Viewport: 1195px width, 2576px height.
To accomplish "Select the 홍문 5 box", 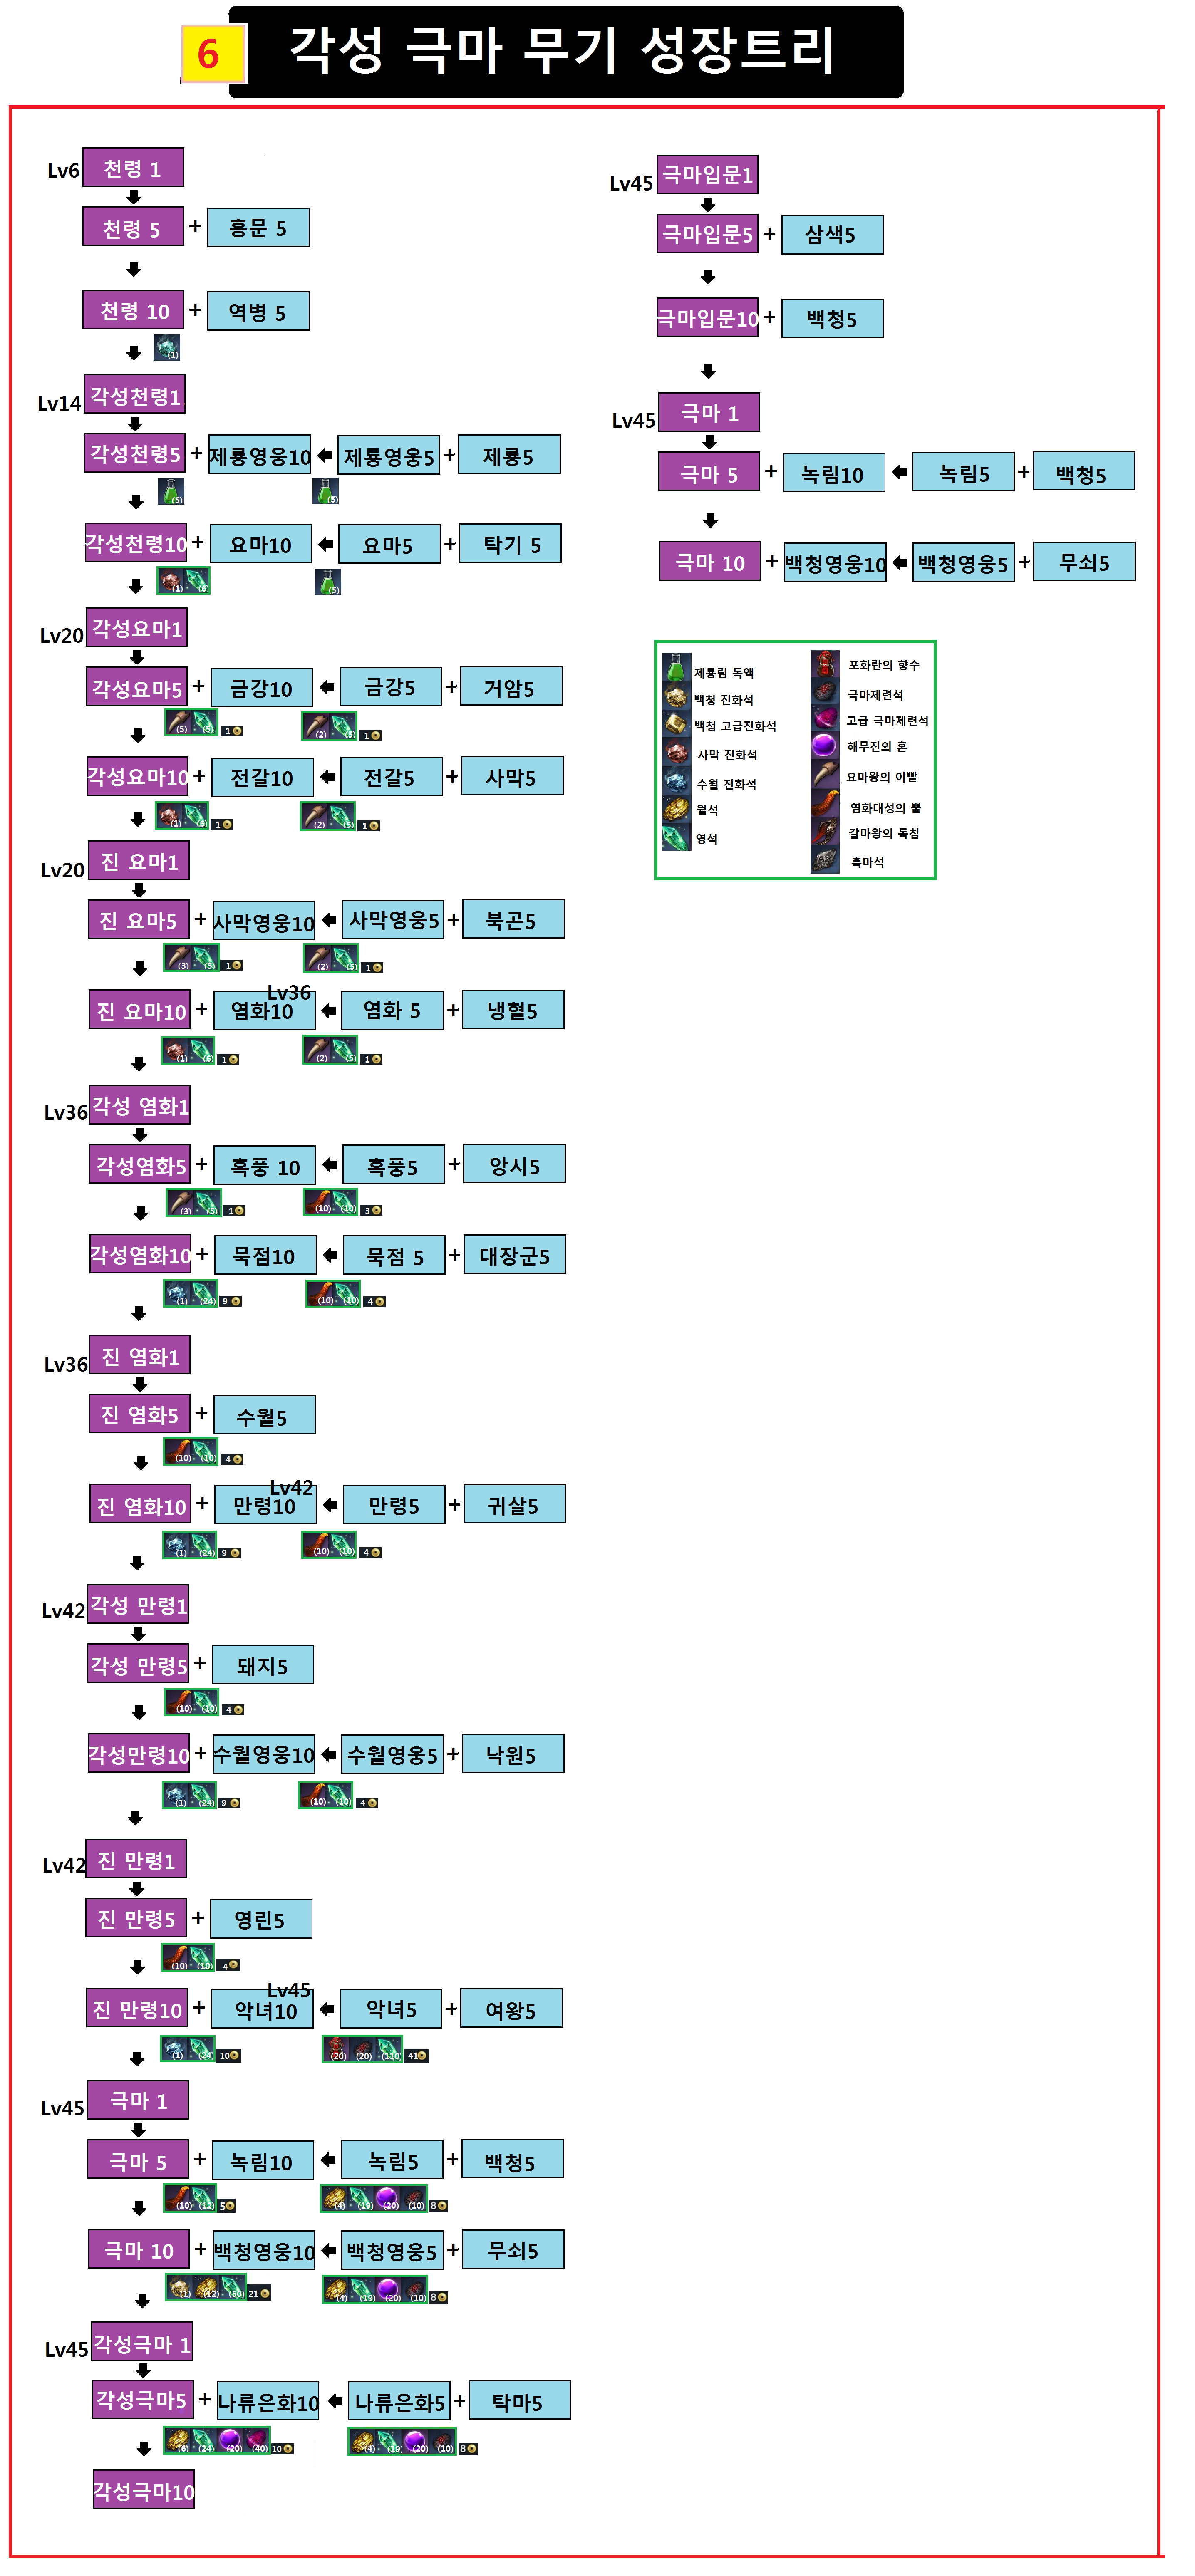I will [258, 228].
